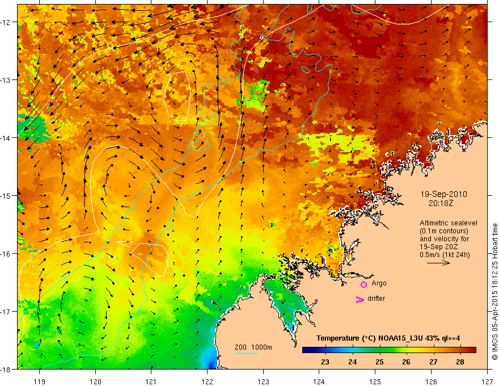Click the date label 19-Sep-2010
Viewport: 499px width, 386px height.
coord(443,194)
